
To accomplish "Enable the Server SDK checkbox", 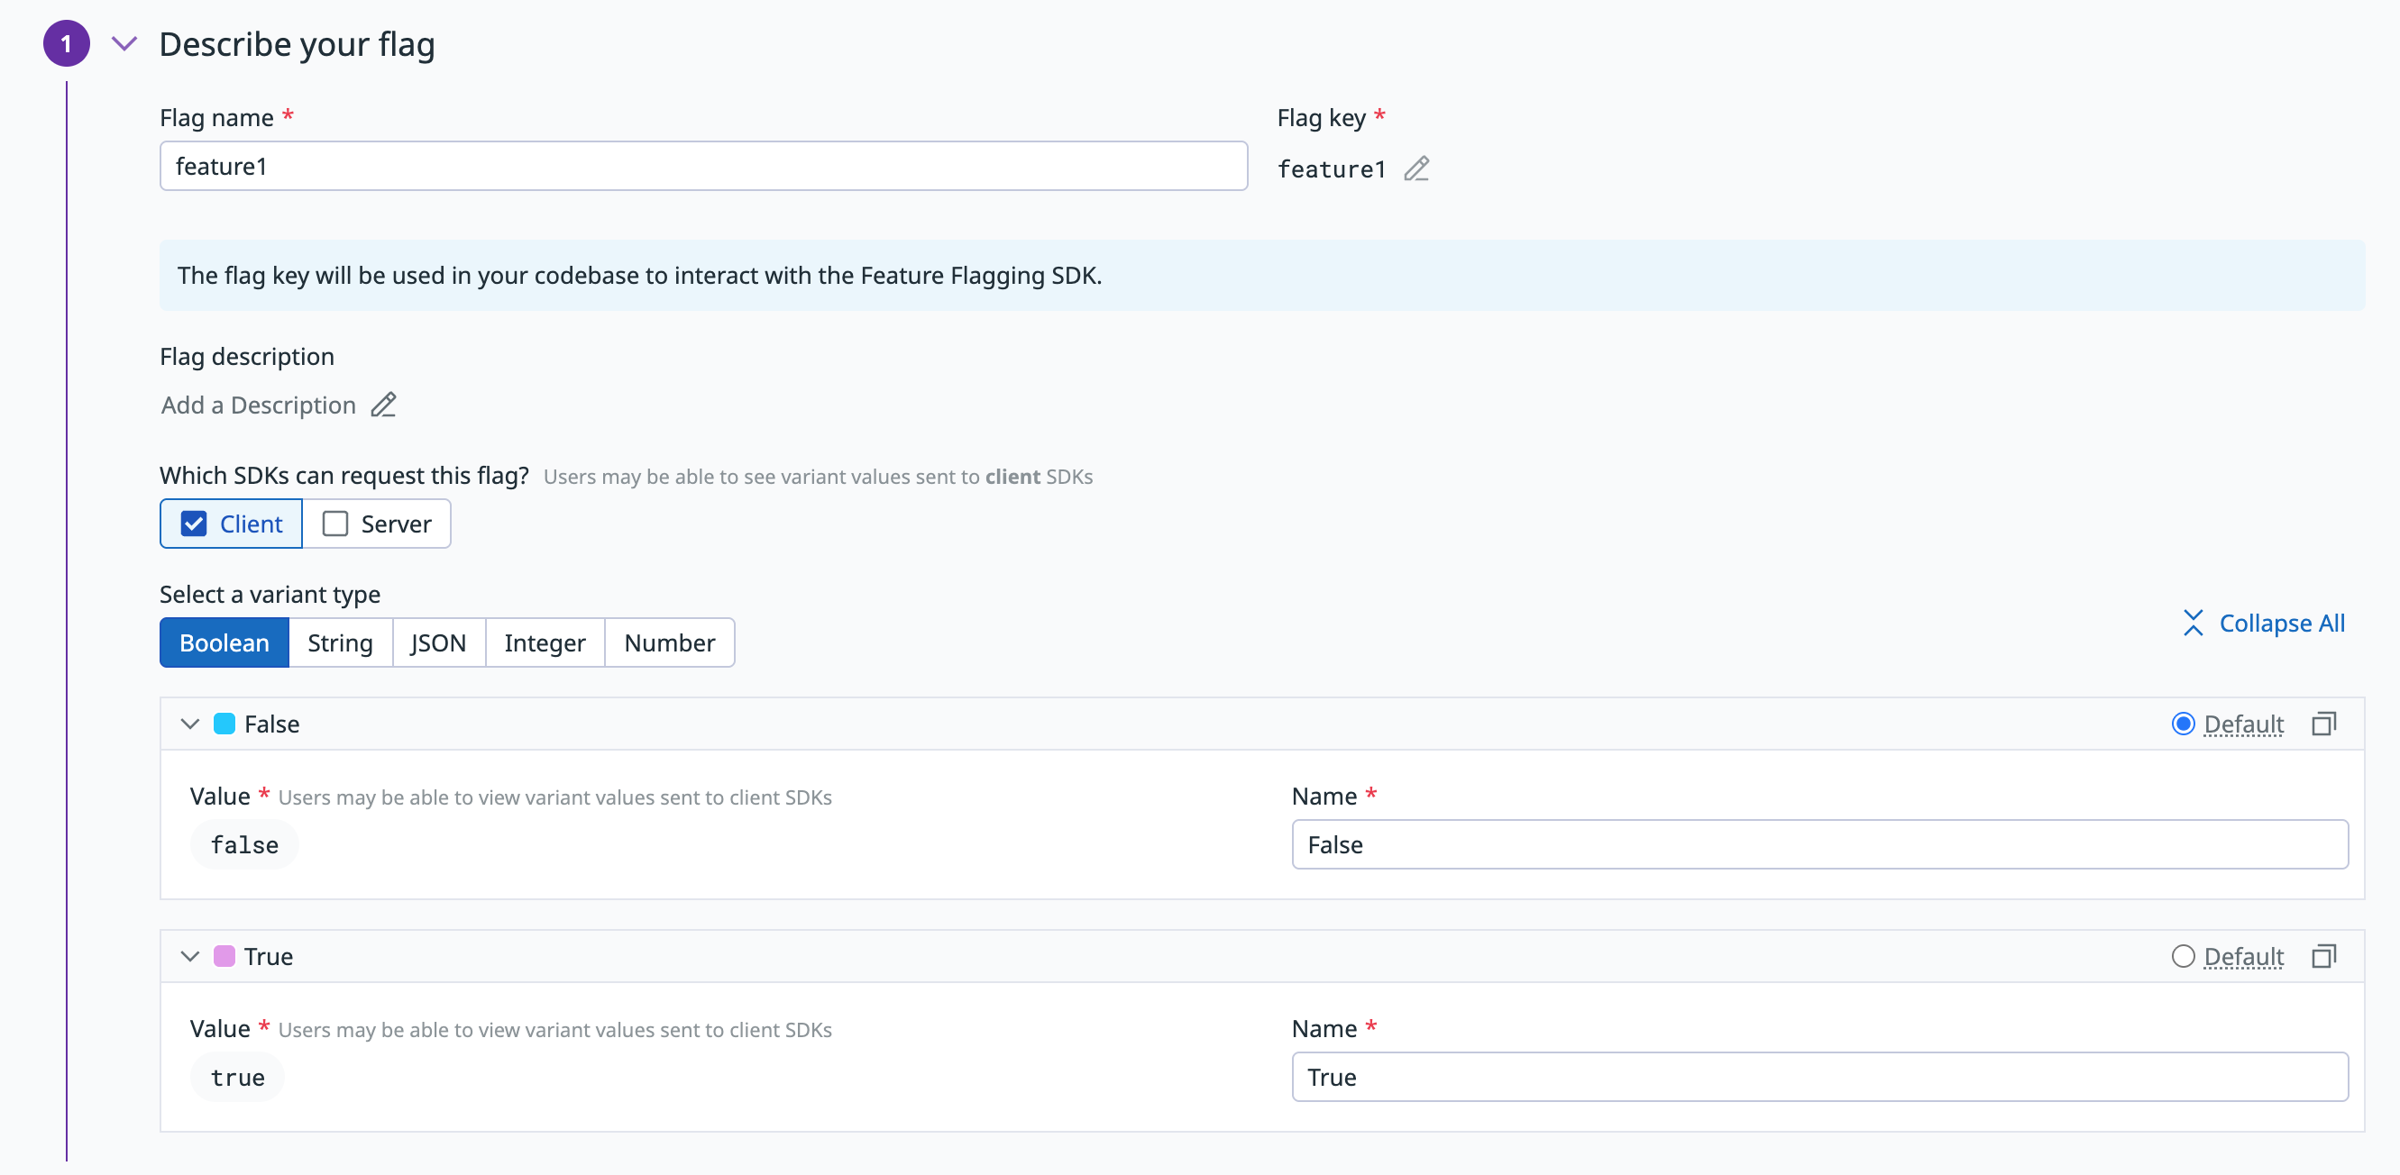I will 335,524.
